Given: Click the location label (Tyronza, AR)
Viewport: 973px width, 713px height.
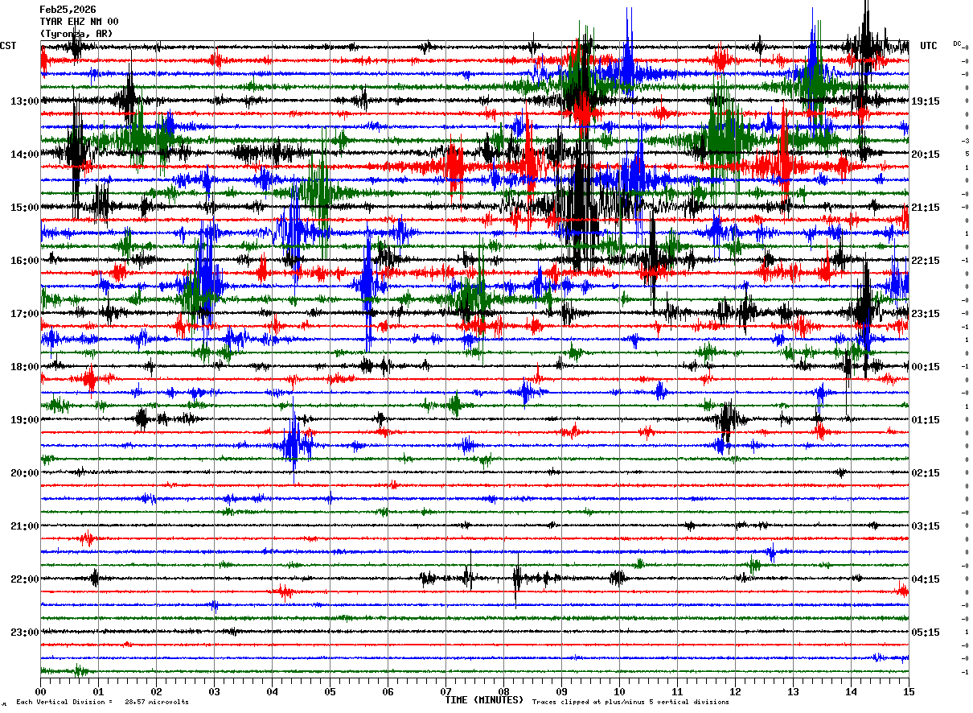Looking at the screenshot, I should point(76,34).
